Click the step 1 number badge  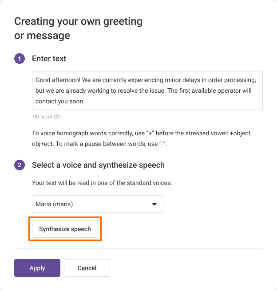pos(20,59)
